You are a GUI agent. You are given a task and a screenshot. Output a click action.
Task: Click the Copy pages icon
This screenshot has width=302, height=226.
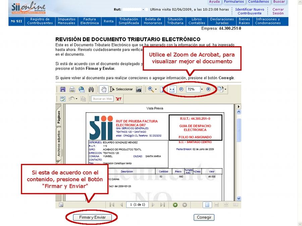(83, 99)
